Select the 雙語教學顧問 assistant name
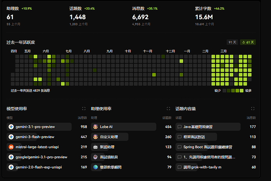The width and height of the screenshot is (271, 181). [x=111, y=167]
